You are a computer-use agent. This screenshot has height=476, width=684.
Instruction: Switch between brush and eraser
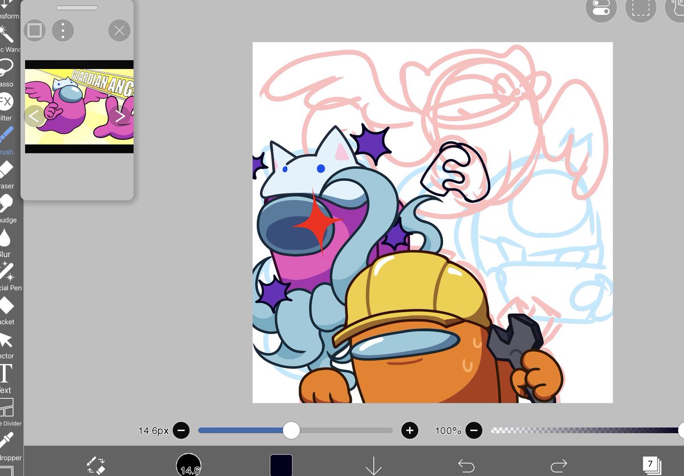[96, 465]
